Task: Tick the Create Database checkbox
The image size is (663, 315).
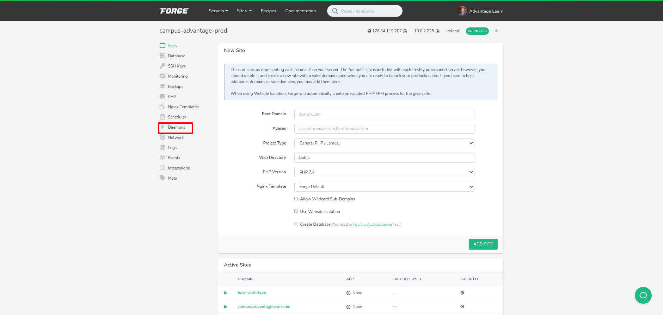Action: [x=296, y=224]
